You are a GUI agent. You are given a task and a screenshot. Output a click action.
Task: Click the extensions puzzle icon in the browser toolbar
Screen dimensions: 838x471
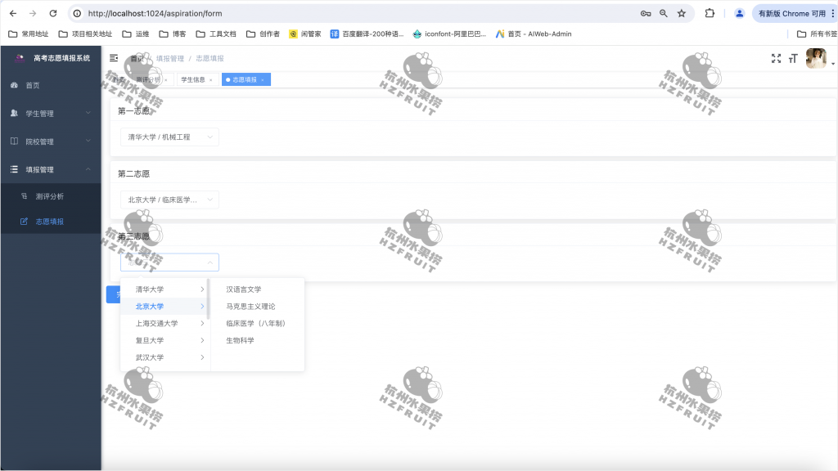click(x=710, y=13)
